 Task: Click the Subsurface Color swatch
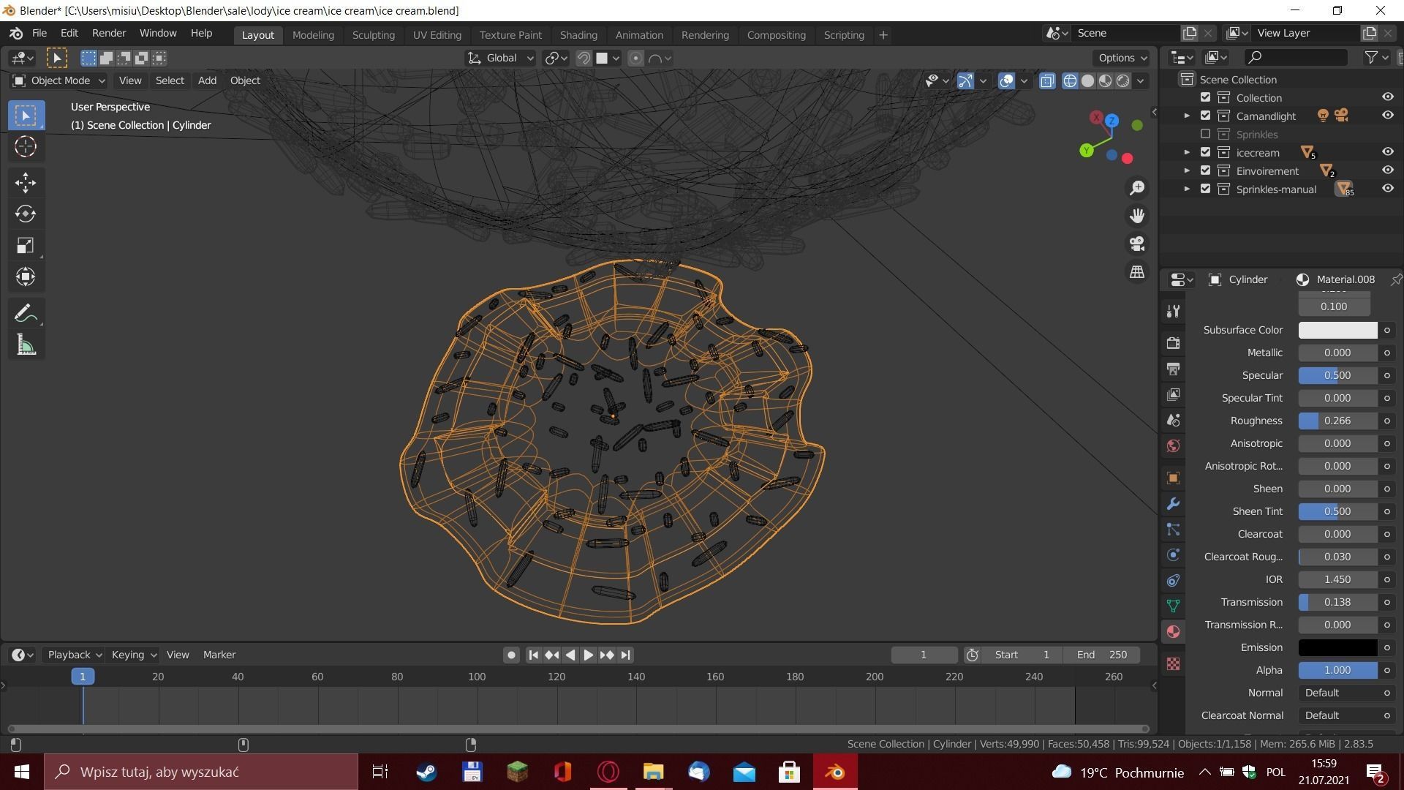1337,330
